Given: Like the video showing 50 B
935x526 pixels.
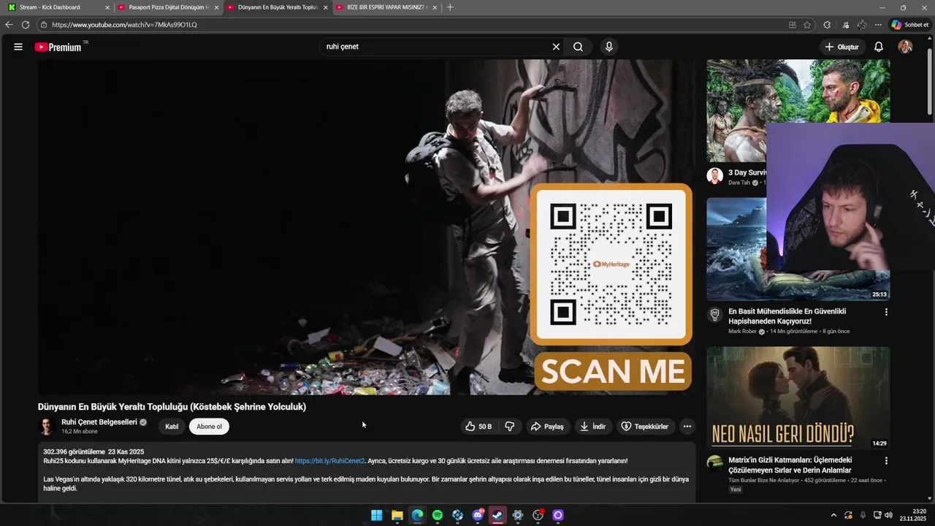Looking at the screenshot, I should click(478, 427).
